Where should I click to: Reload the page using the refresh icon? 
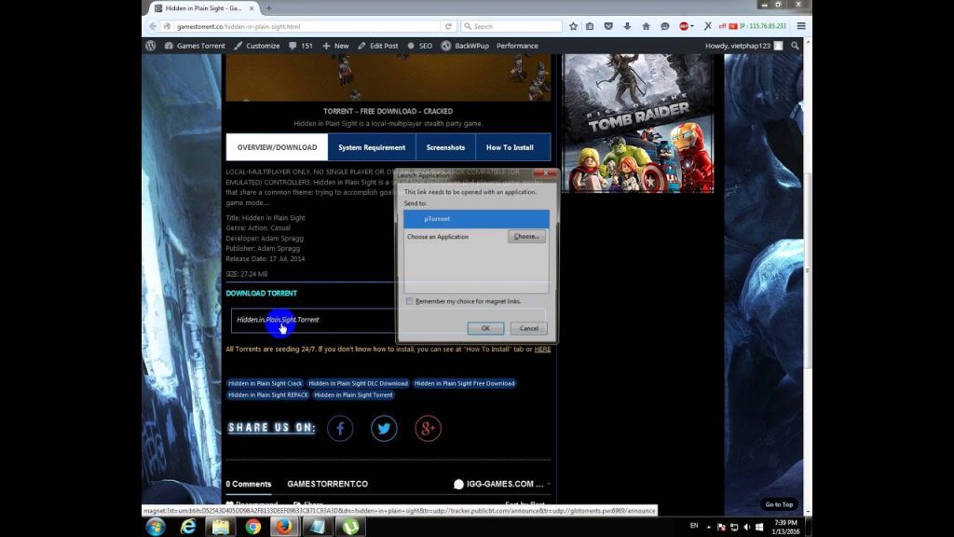click(448, 26)
